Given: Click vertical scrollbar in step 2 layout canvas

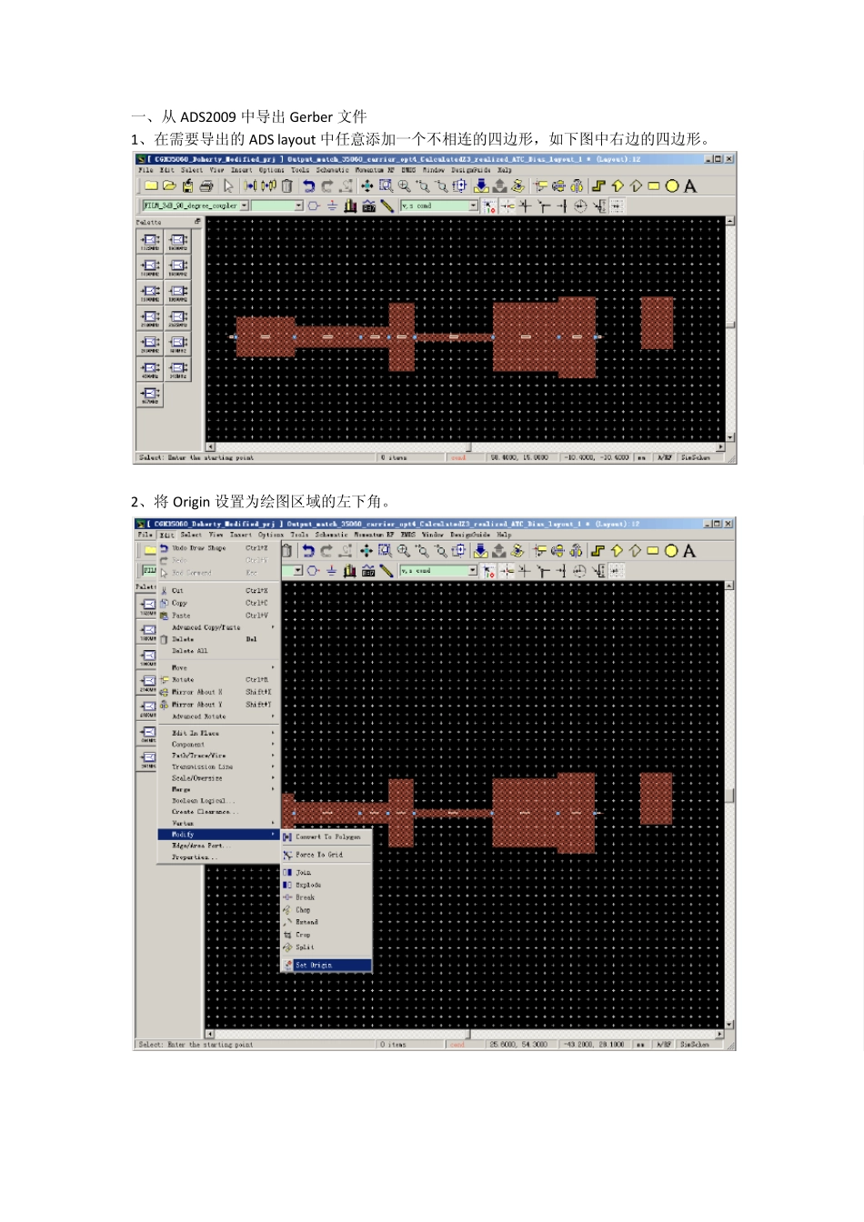Looking at the screenshot, I should (x=729, y=805).
